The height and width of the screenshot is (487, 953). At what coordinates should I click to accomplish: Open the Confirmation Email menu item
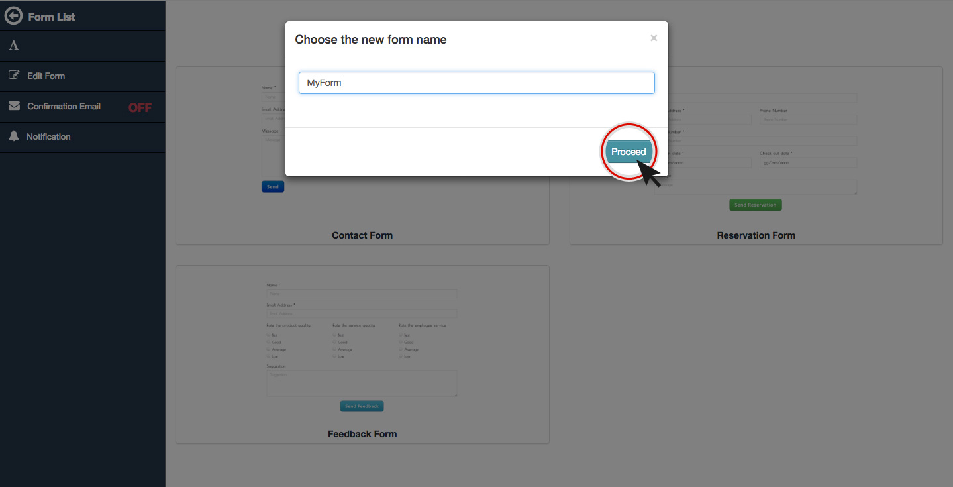(x=83, y=107)
